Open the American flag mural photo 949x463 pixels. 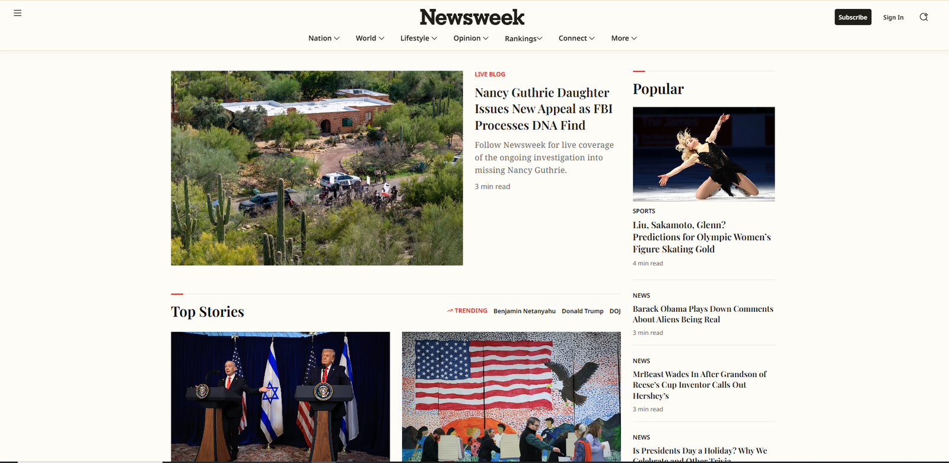[x=511, y=397]
